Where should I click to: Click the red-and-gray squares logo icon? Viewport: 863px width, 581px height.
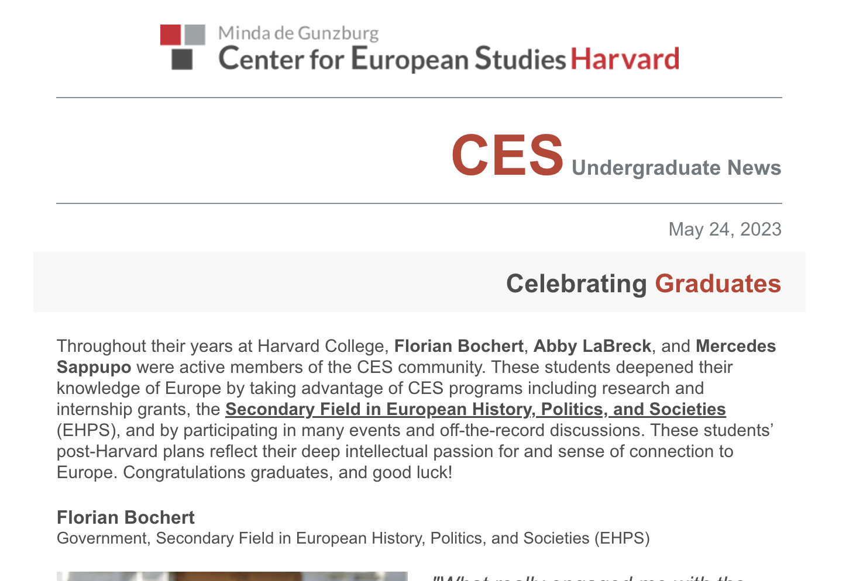tap(183, 47)
